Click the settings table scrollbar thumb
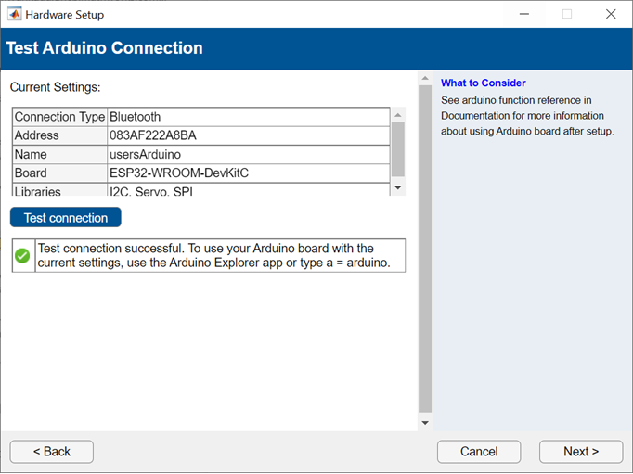 pos(398,147)
